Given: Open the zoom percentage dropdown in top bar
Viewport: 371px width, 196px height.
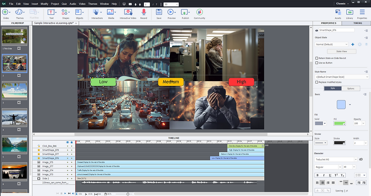Looking at the screenshot, I should tap(171, 4).
